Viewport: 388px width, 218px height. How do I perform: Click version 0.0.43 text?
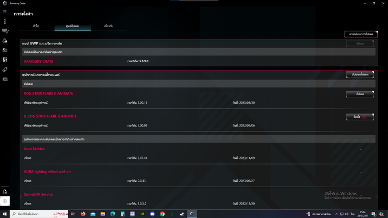pyautogui.click(x=137, y=181)
